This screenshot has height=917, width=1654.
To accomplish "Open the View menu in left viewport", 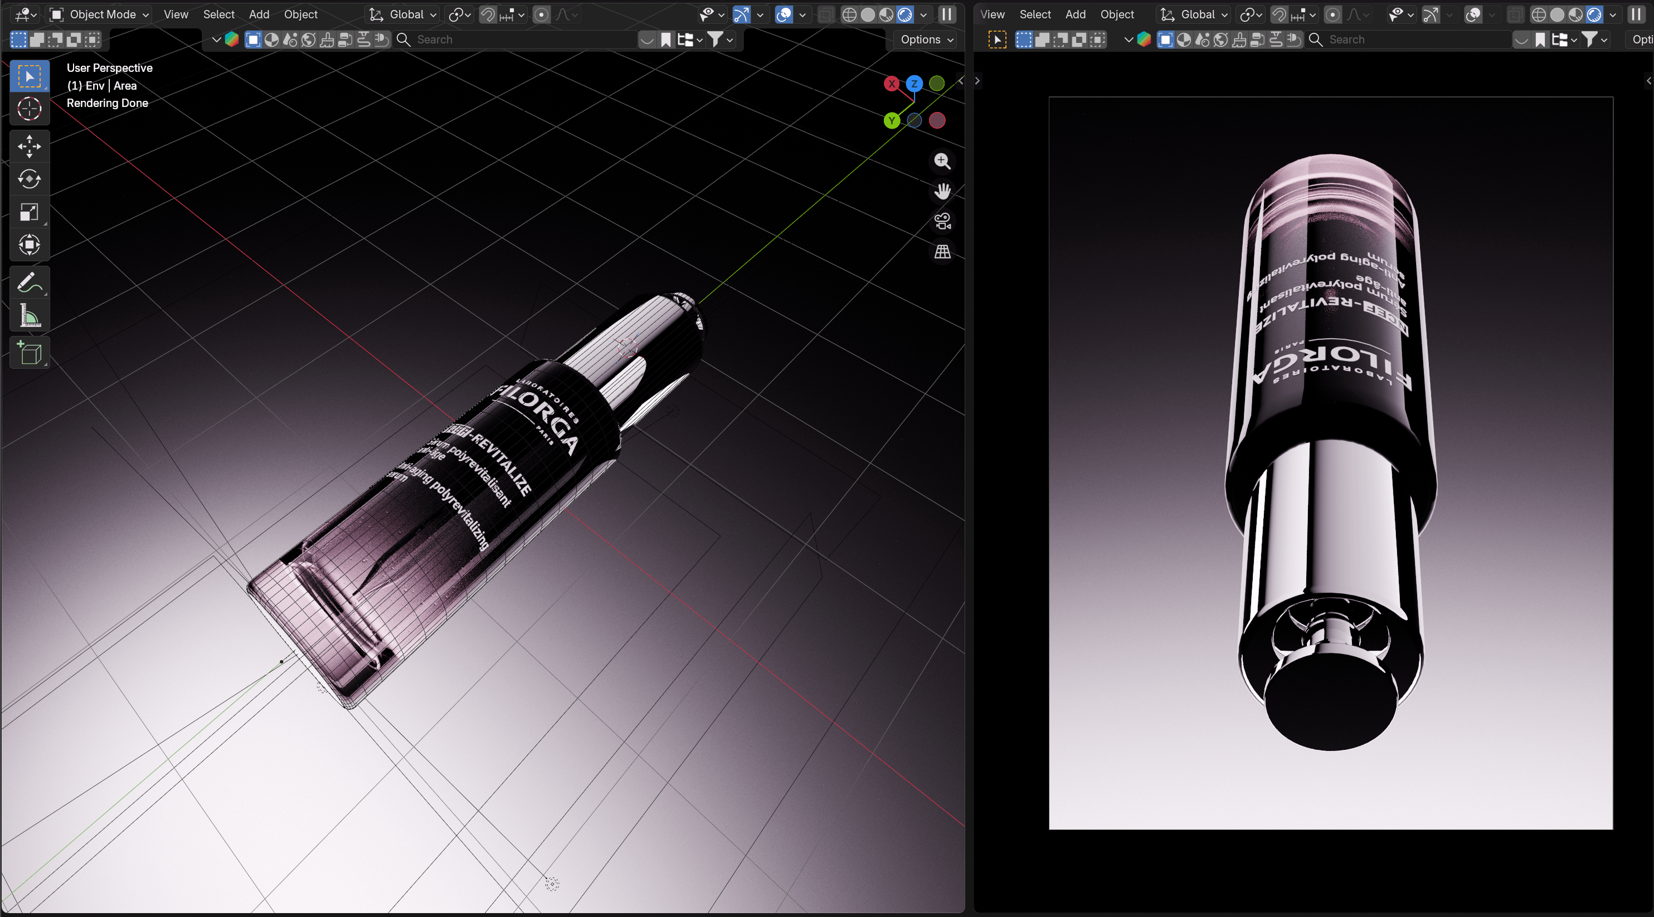I will tap(176, 14).
